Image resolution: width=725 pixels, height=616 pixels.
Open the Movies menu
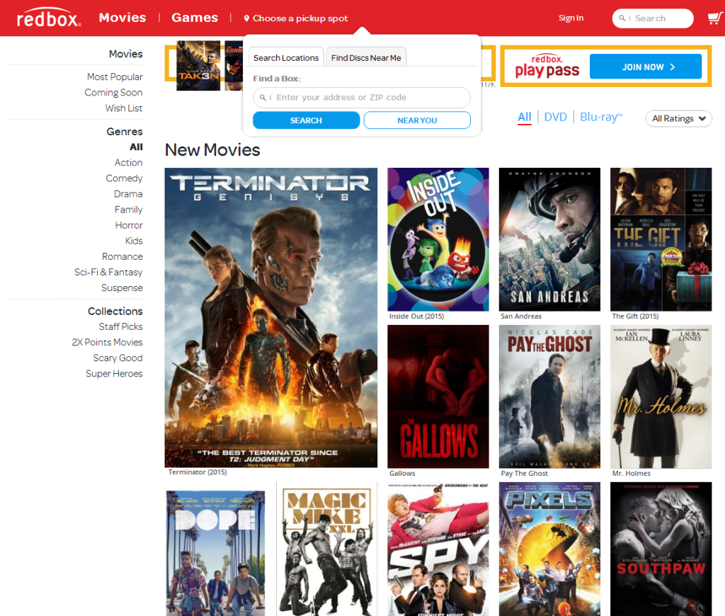(122, 17)
